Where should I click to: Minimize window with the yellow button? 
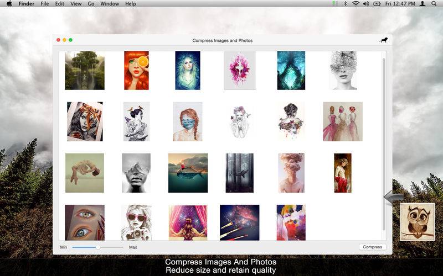point(64,40)
